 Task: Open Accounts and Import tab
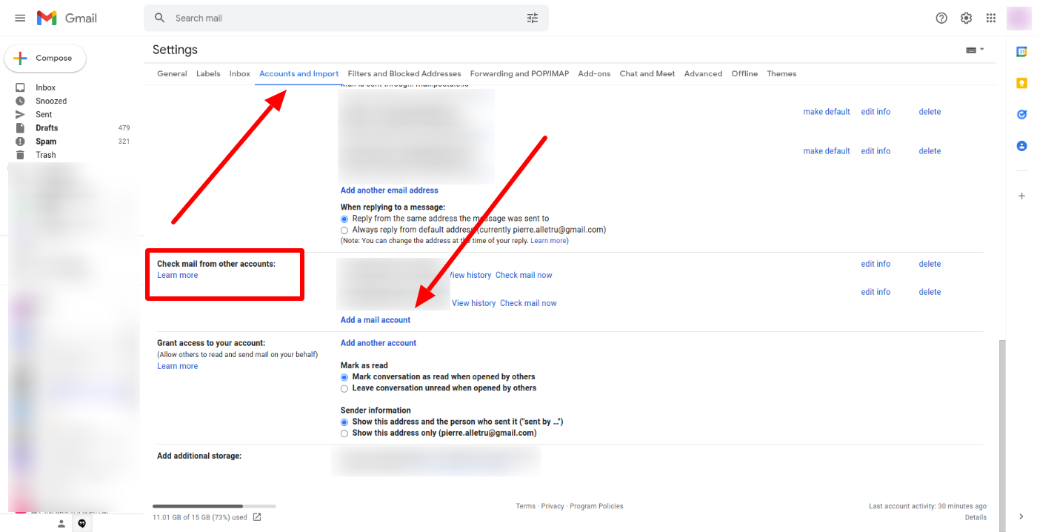click(299, 73)
